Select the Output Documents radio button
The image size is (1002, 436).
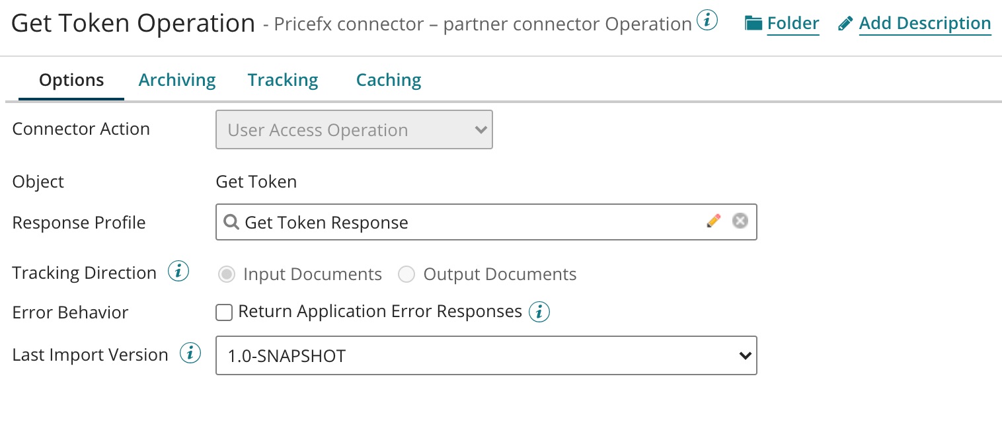coord(406,273)
